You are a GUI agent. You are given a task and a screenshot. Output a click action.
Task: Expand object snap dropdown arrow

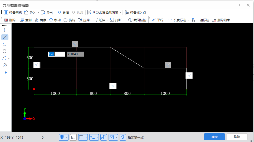click(x=86, y=137)
